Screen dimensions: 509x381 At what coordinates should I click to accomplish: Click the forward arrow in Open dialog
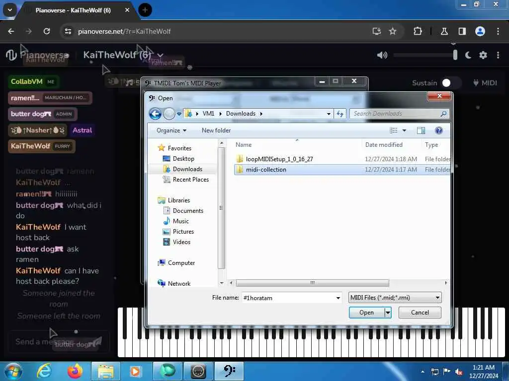[169, 114]
